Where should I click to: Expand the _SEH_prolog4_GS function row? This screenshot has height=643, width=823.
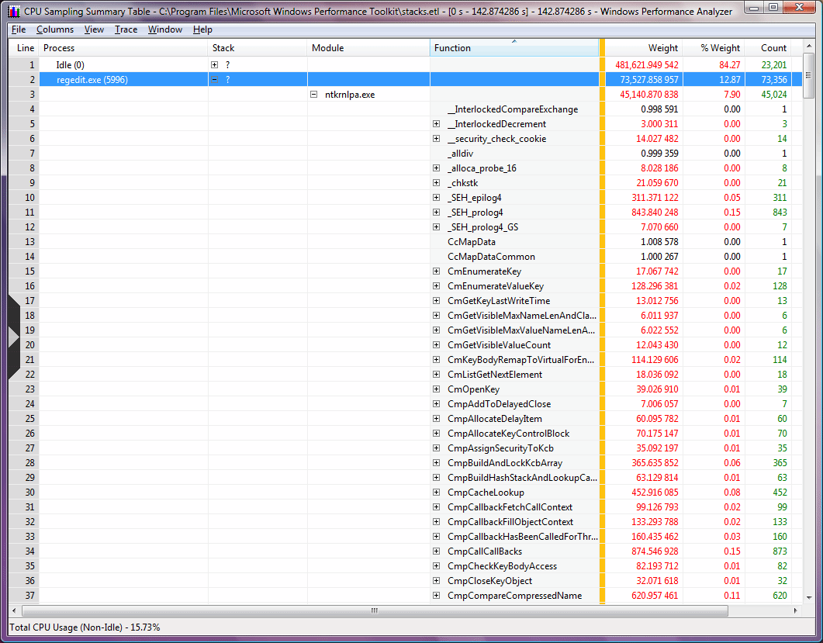(x=436, y=226)
